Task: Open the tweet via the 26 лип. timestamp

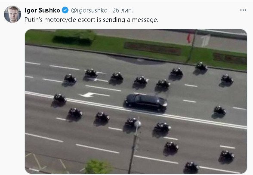Action: click(x=123, y=10)
